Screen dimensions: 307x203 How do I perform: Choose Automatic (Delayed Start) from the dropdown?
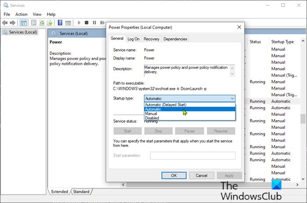(x=190, y=105)
